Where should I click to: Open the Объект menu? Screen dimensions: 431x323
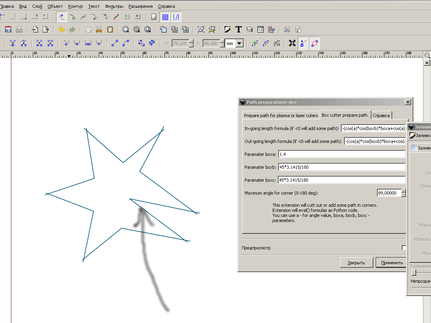[55, 6]
